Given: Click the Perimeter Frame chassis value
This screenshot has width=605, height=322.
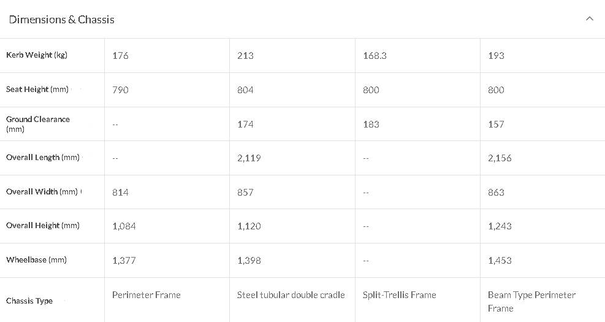Looking at the screenshot, I should 146,295.
